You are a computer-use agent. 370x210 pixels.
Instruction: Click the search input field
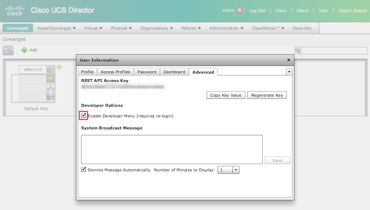point(331,51)
